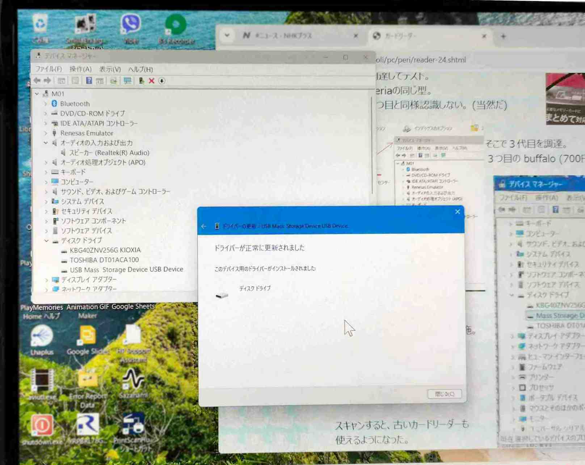The image size is (585, 465).
Task: Click the scan for hardware changes monitor icon
Action: point(127,80)
